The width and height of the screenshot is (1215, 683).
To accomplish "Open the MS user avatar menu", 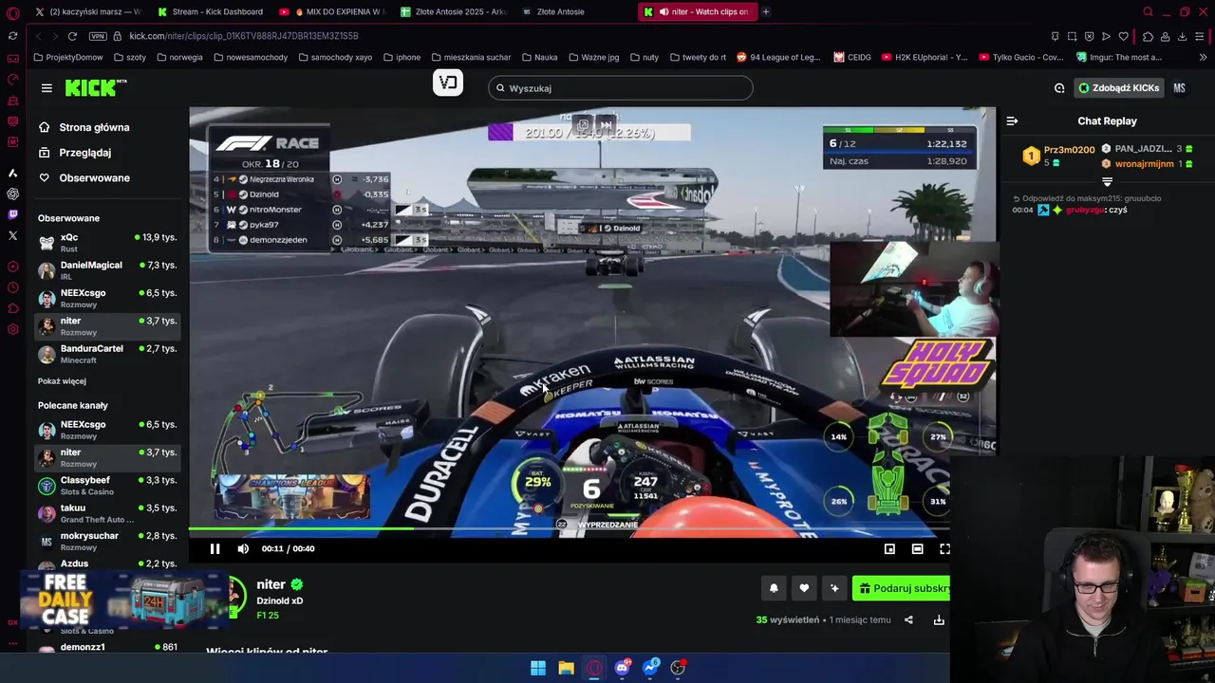I will pyautogui.click(x=1179, y=88).
